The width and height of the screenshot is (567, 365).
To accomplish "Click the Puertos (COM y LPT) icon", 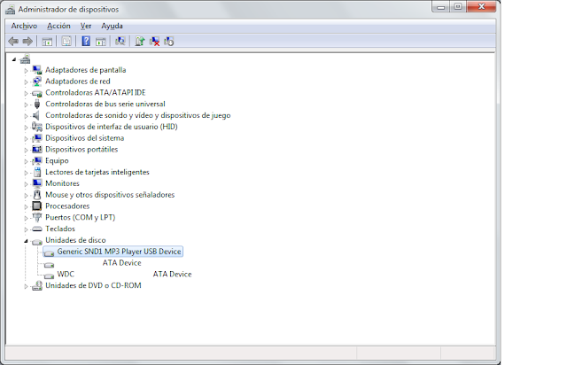I will [x=37, y=217].
